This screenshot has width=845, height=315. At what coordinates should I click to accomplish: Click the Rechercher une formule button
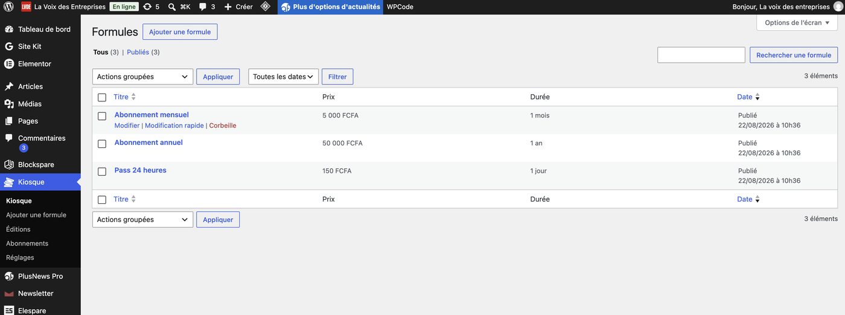794,55
